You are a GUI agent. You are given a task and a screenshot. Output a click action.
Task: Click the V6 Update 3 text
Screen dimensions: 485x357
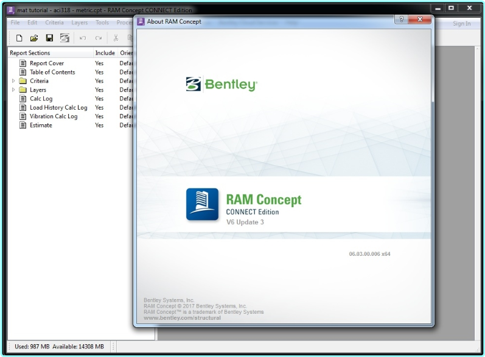coord(245,222)
